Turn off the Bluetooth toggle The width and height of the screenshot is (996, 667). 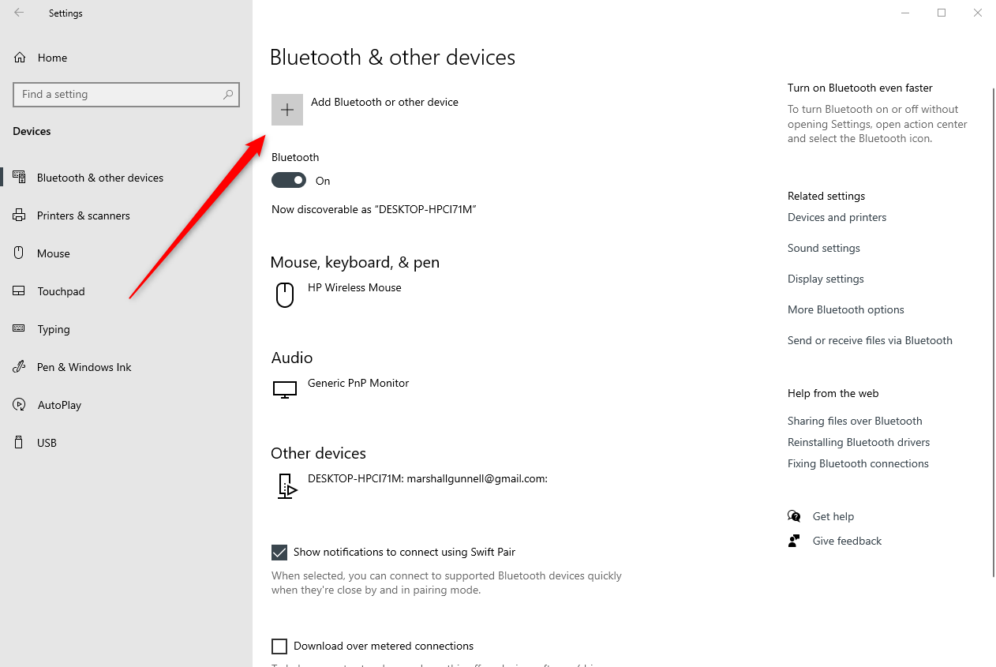288,180
